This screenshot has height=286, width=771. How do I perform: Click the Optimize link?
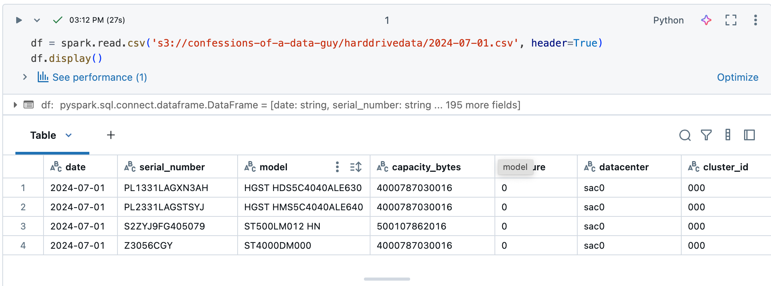pyautogui.click(x=737, y=77)
